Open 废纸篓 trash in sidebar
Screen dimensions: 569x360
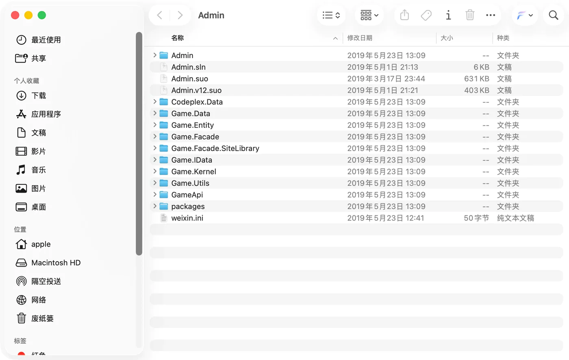pos(35,319)
